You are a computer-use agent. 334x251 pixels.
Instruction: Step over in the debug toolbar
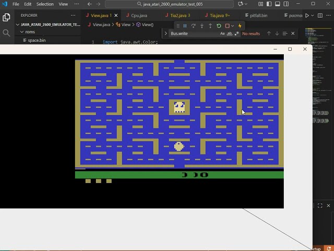(194, 26)
